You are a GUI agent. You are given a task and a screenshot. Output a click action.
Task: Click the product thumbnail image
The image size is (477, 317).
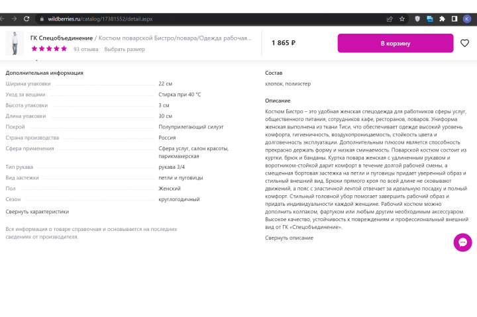tap(15, 43)
